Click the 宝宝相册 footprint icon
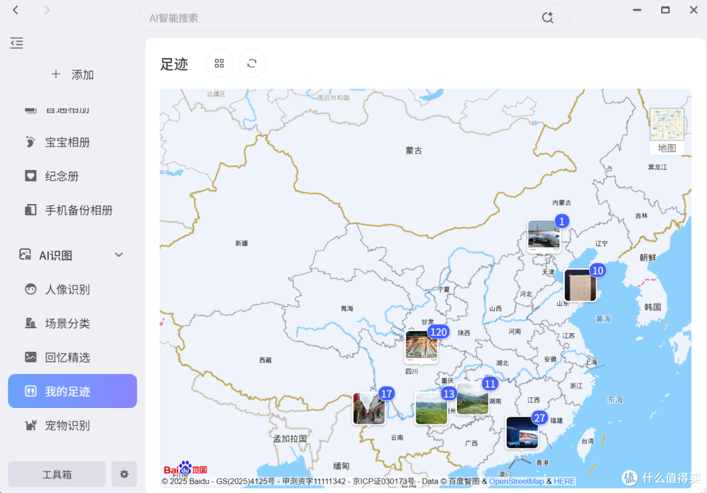 point(30,143)
